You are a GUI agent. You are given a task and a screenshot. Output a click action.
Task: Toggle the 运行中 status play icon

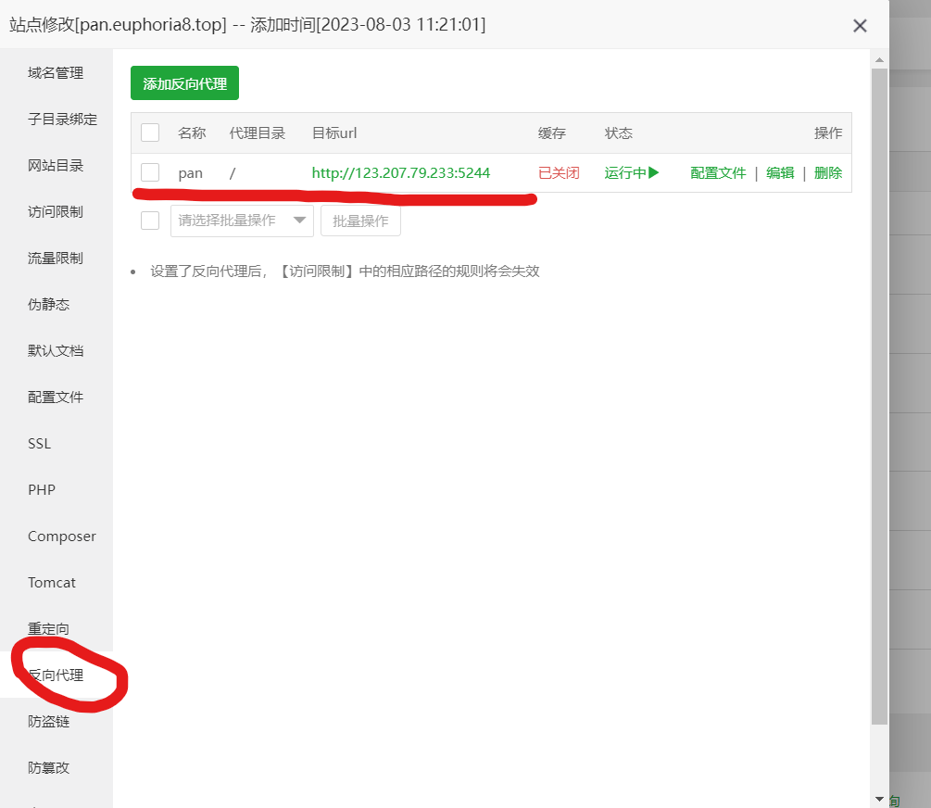coord(653,173)
